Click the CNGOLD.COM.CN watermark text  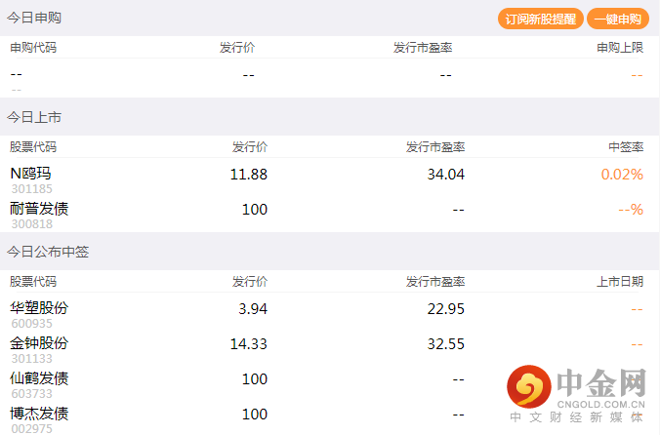click(600, 405)
